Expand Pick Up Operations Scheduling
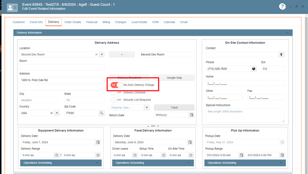Screen dimensions: 308x174 click(x=245, y=163)
